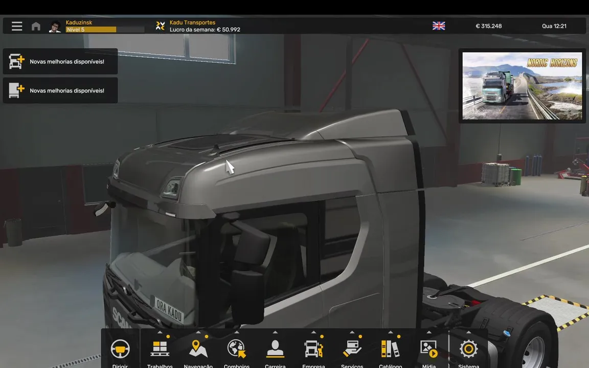Expand the Sistema menu arrow
The image size is (589, 368).
[468, 332]
